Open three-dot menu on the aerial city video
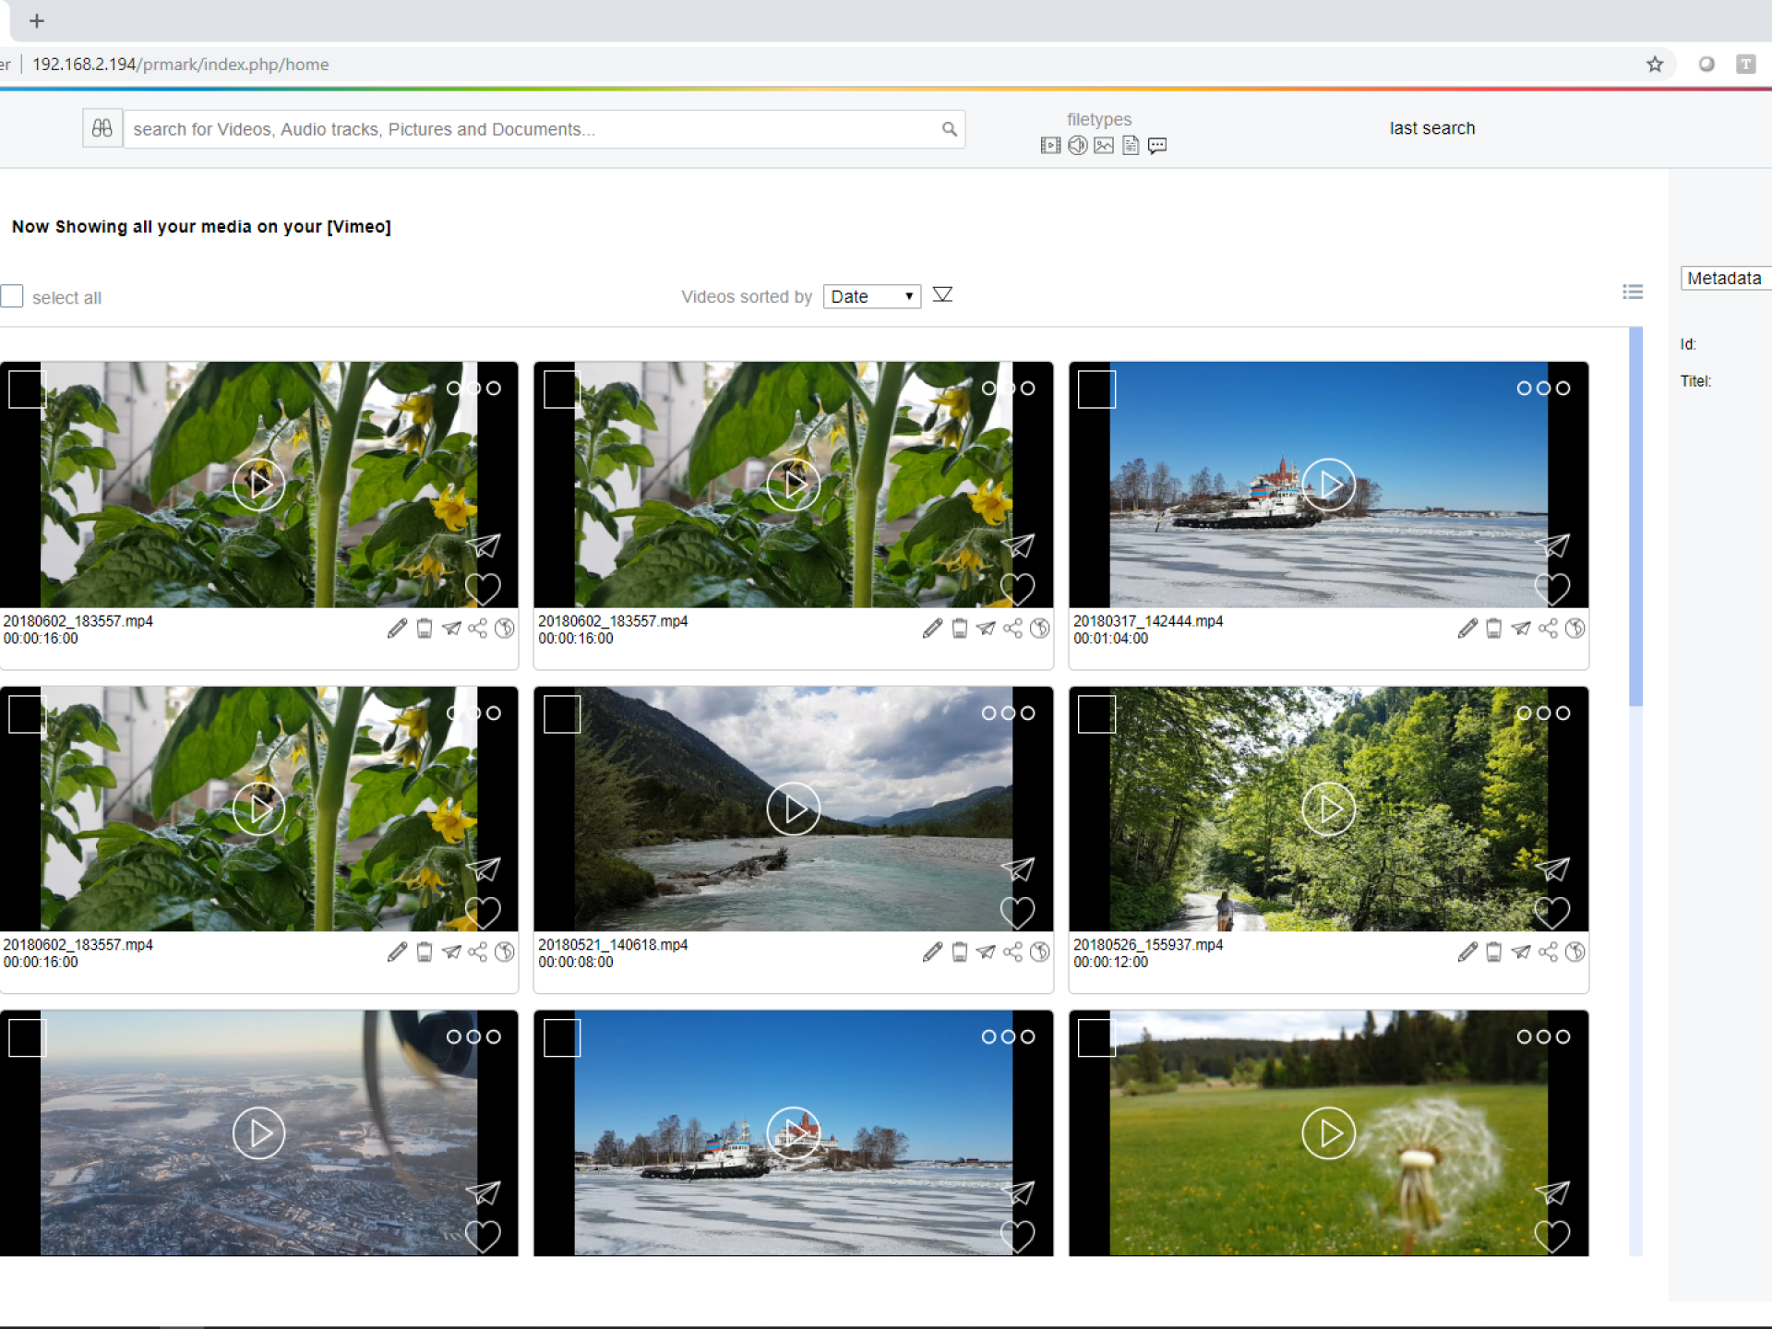Screen dimensions: 1772x1329 click(x=473, y=1037)
